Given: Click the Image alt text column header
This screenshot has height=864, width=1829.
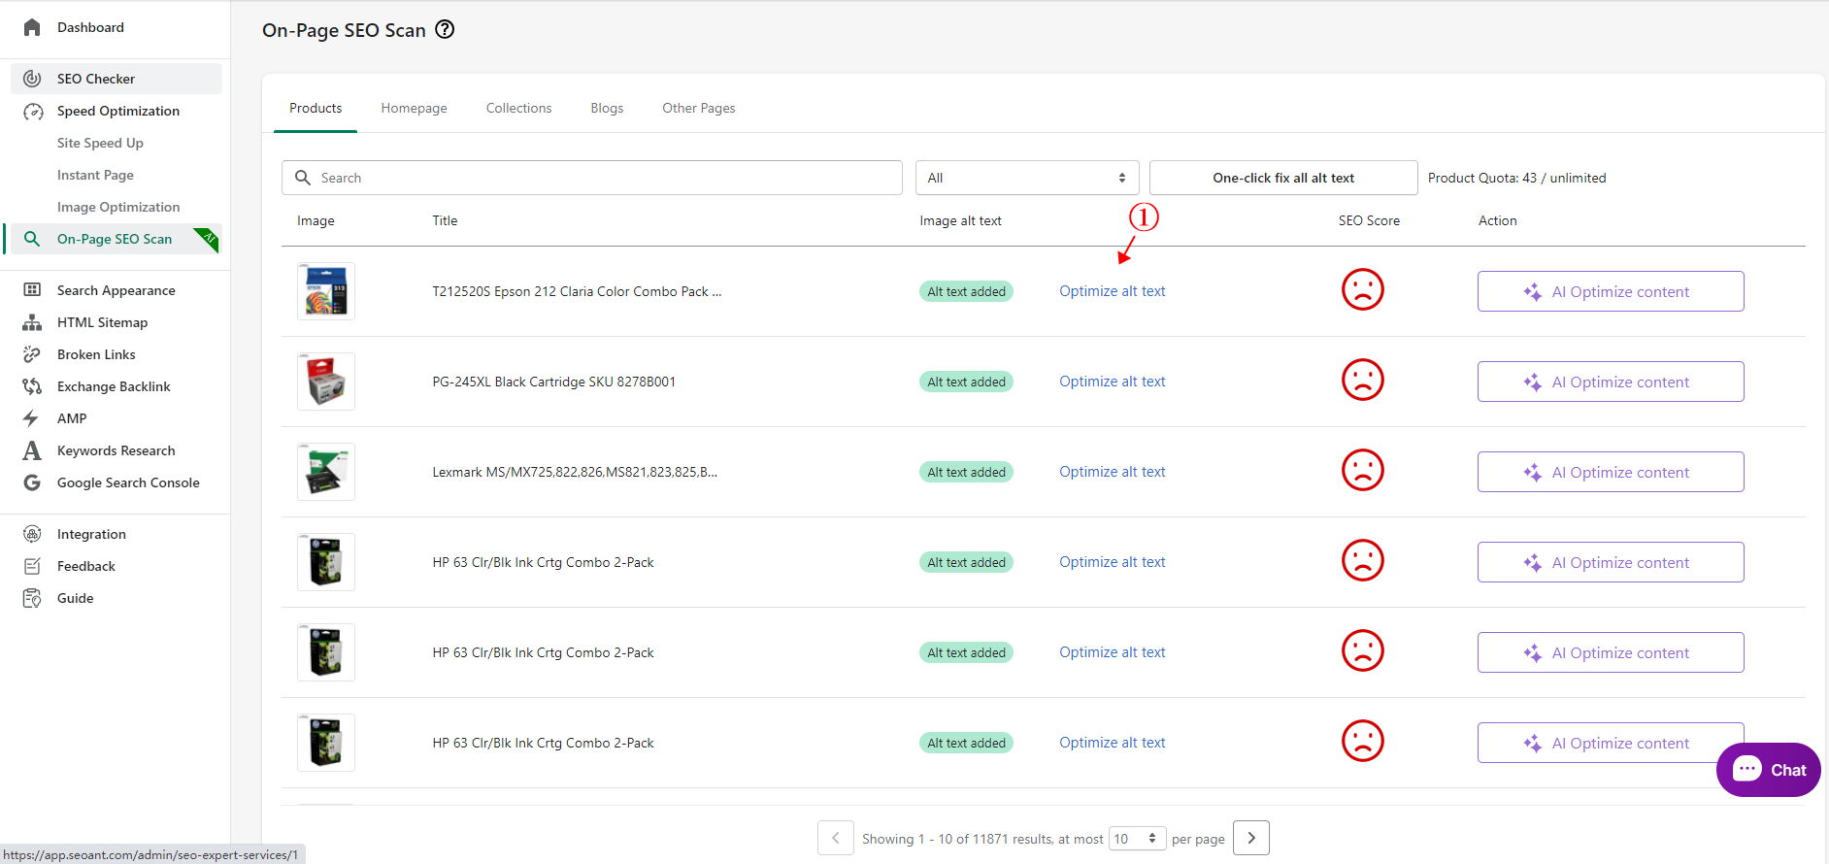Looking at the screenshot, I should [960, 220].
